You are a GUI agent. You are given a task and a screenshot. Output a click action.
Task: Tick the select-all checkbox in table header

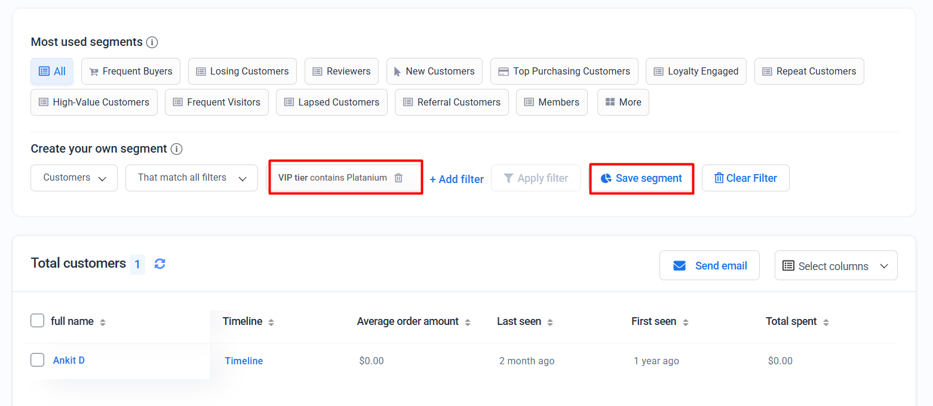point(38,321)
